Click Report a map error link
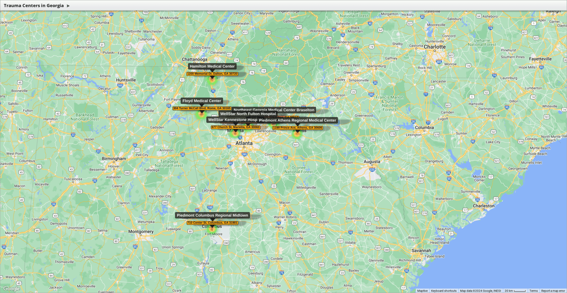The image size is (567, 293). tap(553, 291)
